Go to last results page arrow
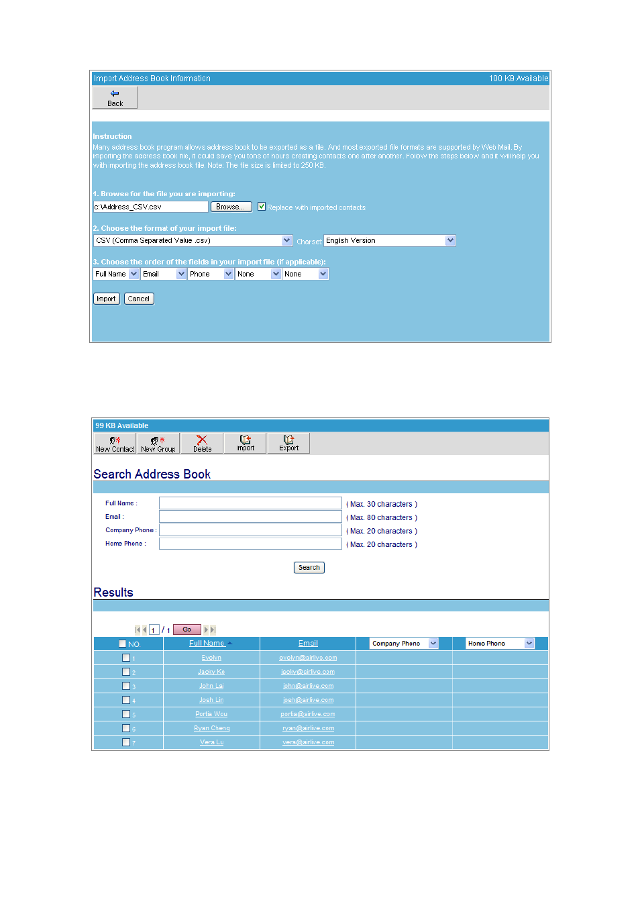Viewport: 640px width, 906px height. [213, 630]
